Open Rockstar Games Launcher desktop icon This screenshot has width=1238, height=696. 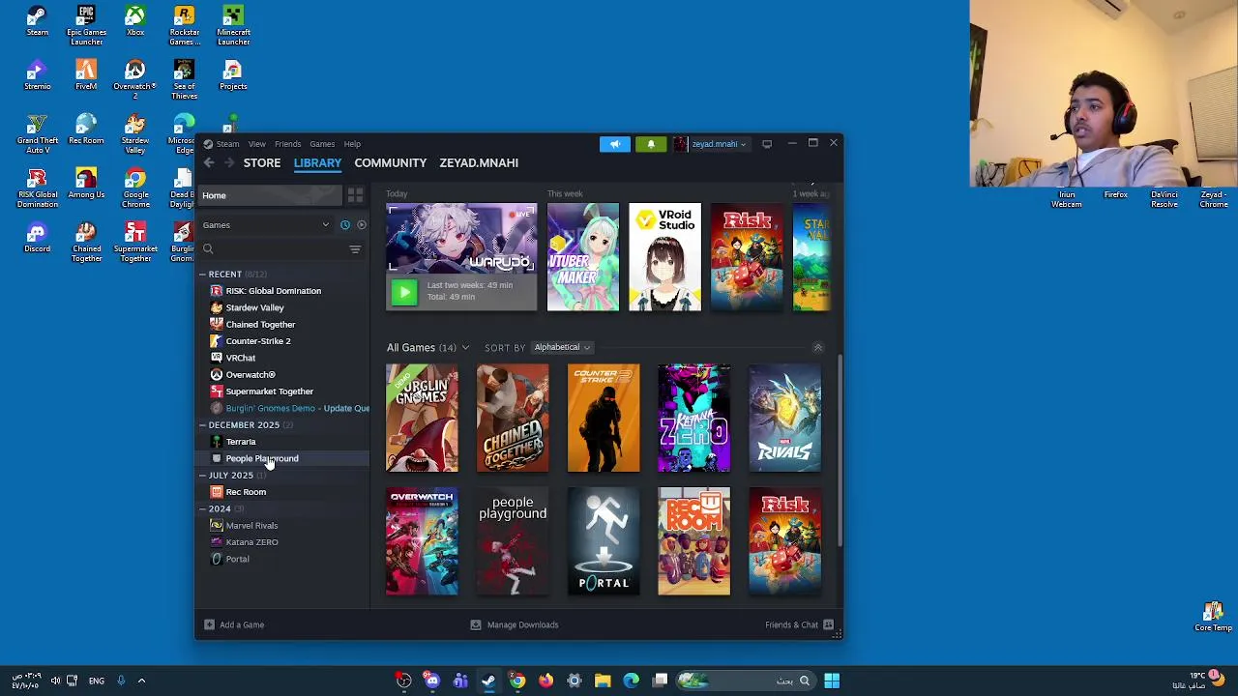click(x=184, y=26)
